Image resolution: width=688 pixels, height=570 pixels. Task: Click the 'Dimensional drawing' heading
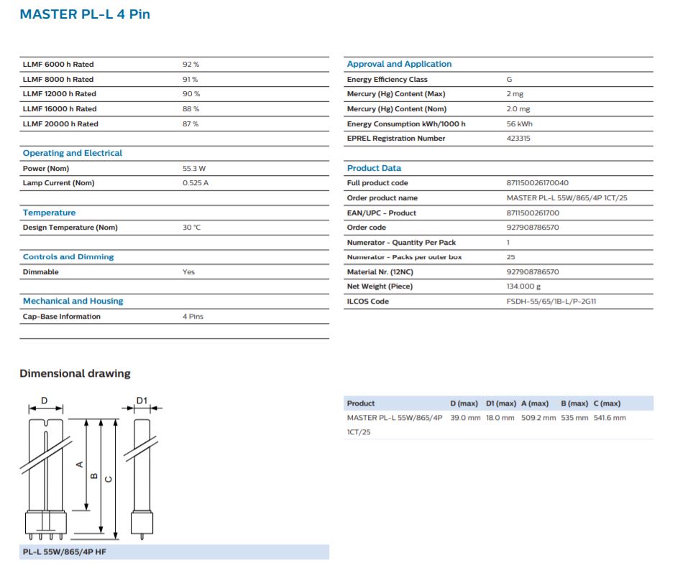(75, 373)
